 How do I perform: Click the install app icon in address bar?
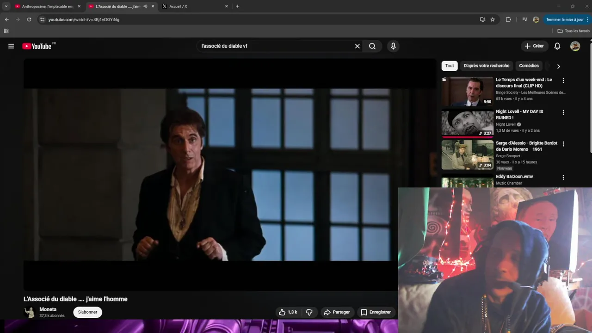click(x=482, y=19)
